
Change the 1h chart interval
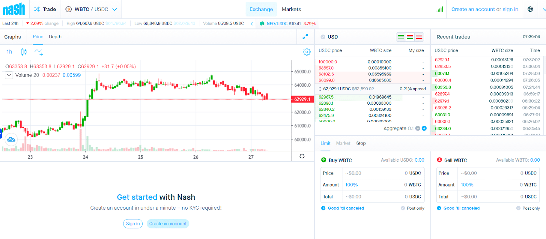[x=9, y=52]
